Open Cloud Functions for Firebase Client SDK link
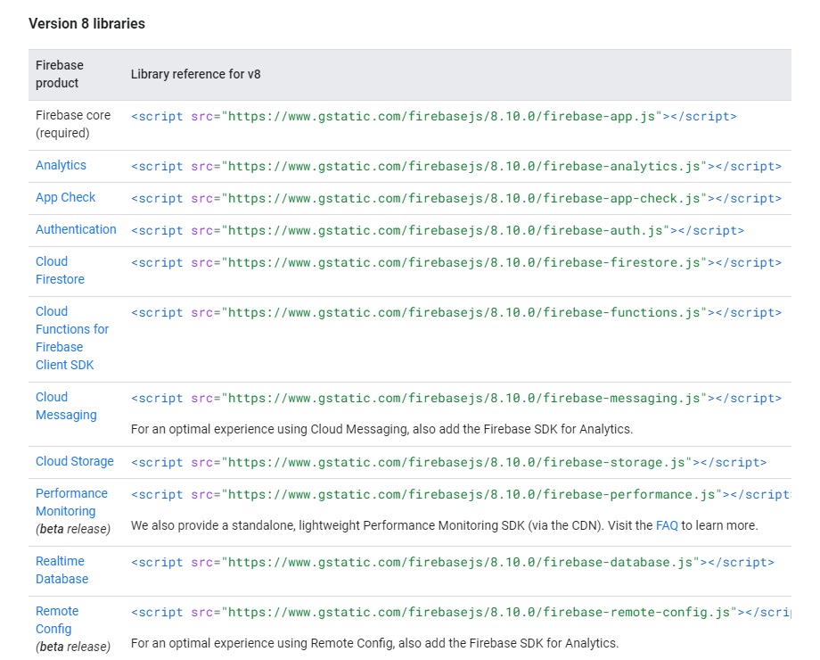 click(72, 338)
